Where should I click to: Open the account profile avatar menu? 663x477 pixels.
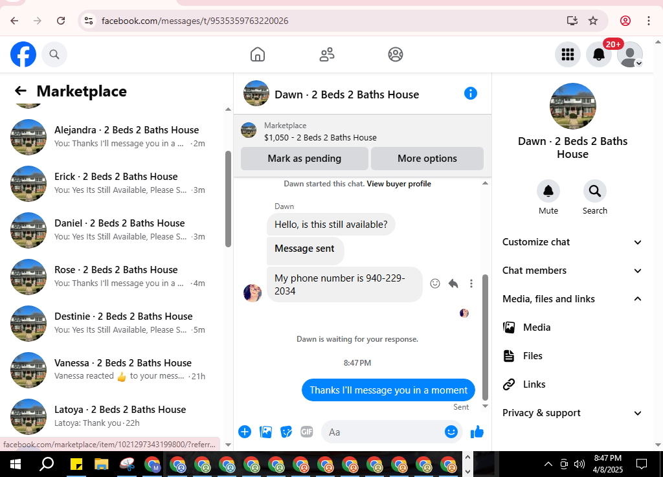(x=630, y=54)
